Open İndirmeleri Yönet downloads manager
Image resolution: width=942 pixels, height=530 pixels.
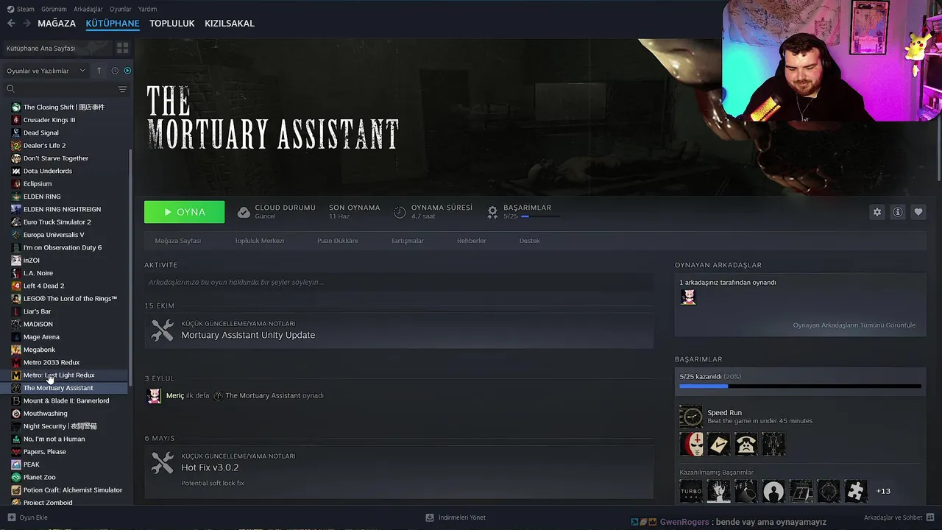tap(456, 517)
